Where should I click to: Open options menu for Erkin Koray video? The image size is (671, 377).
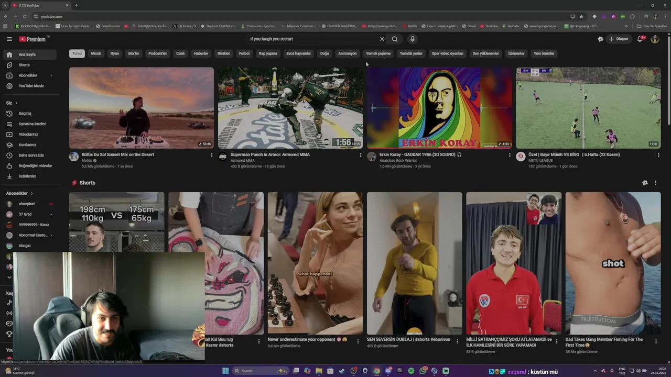point(510,155)
